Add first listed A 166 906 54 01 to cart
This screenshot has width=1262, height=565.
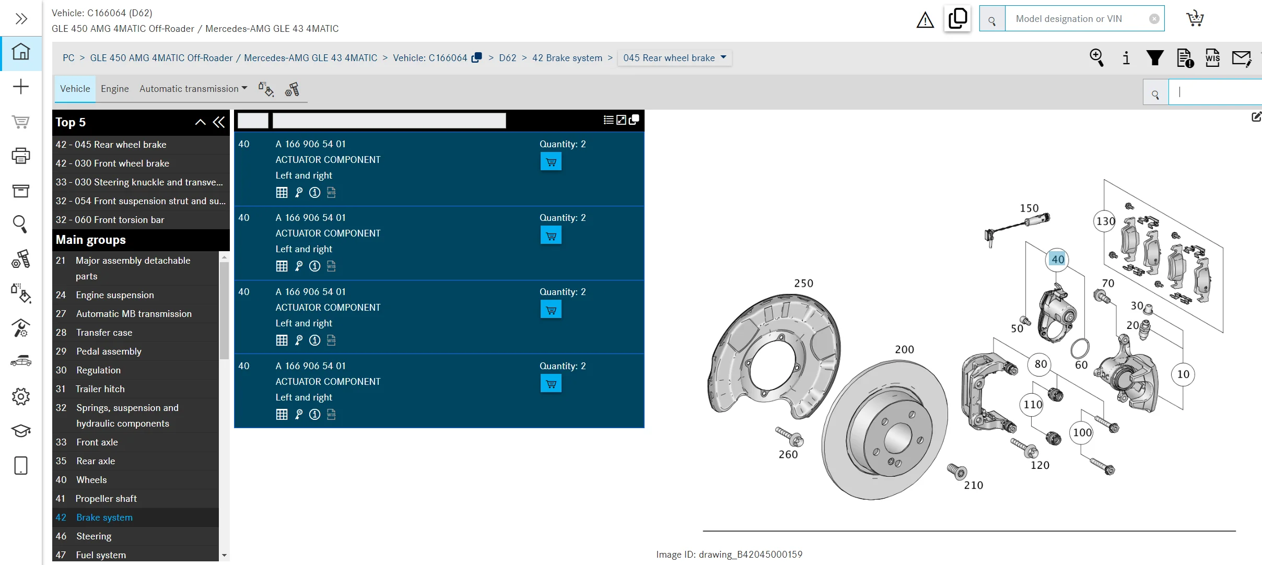[551, 162]
